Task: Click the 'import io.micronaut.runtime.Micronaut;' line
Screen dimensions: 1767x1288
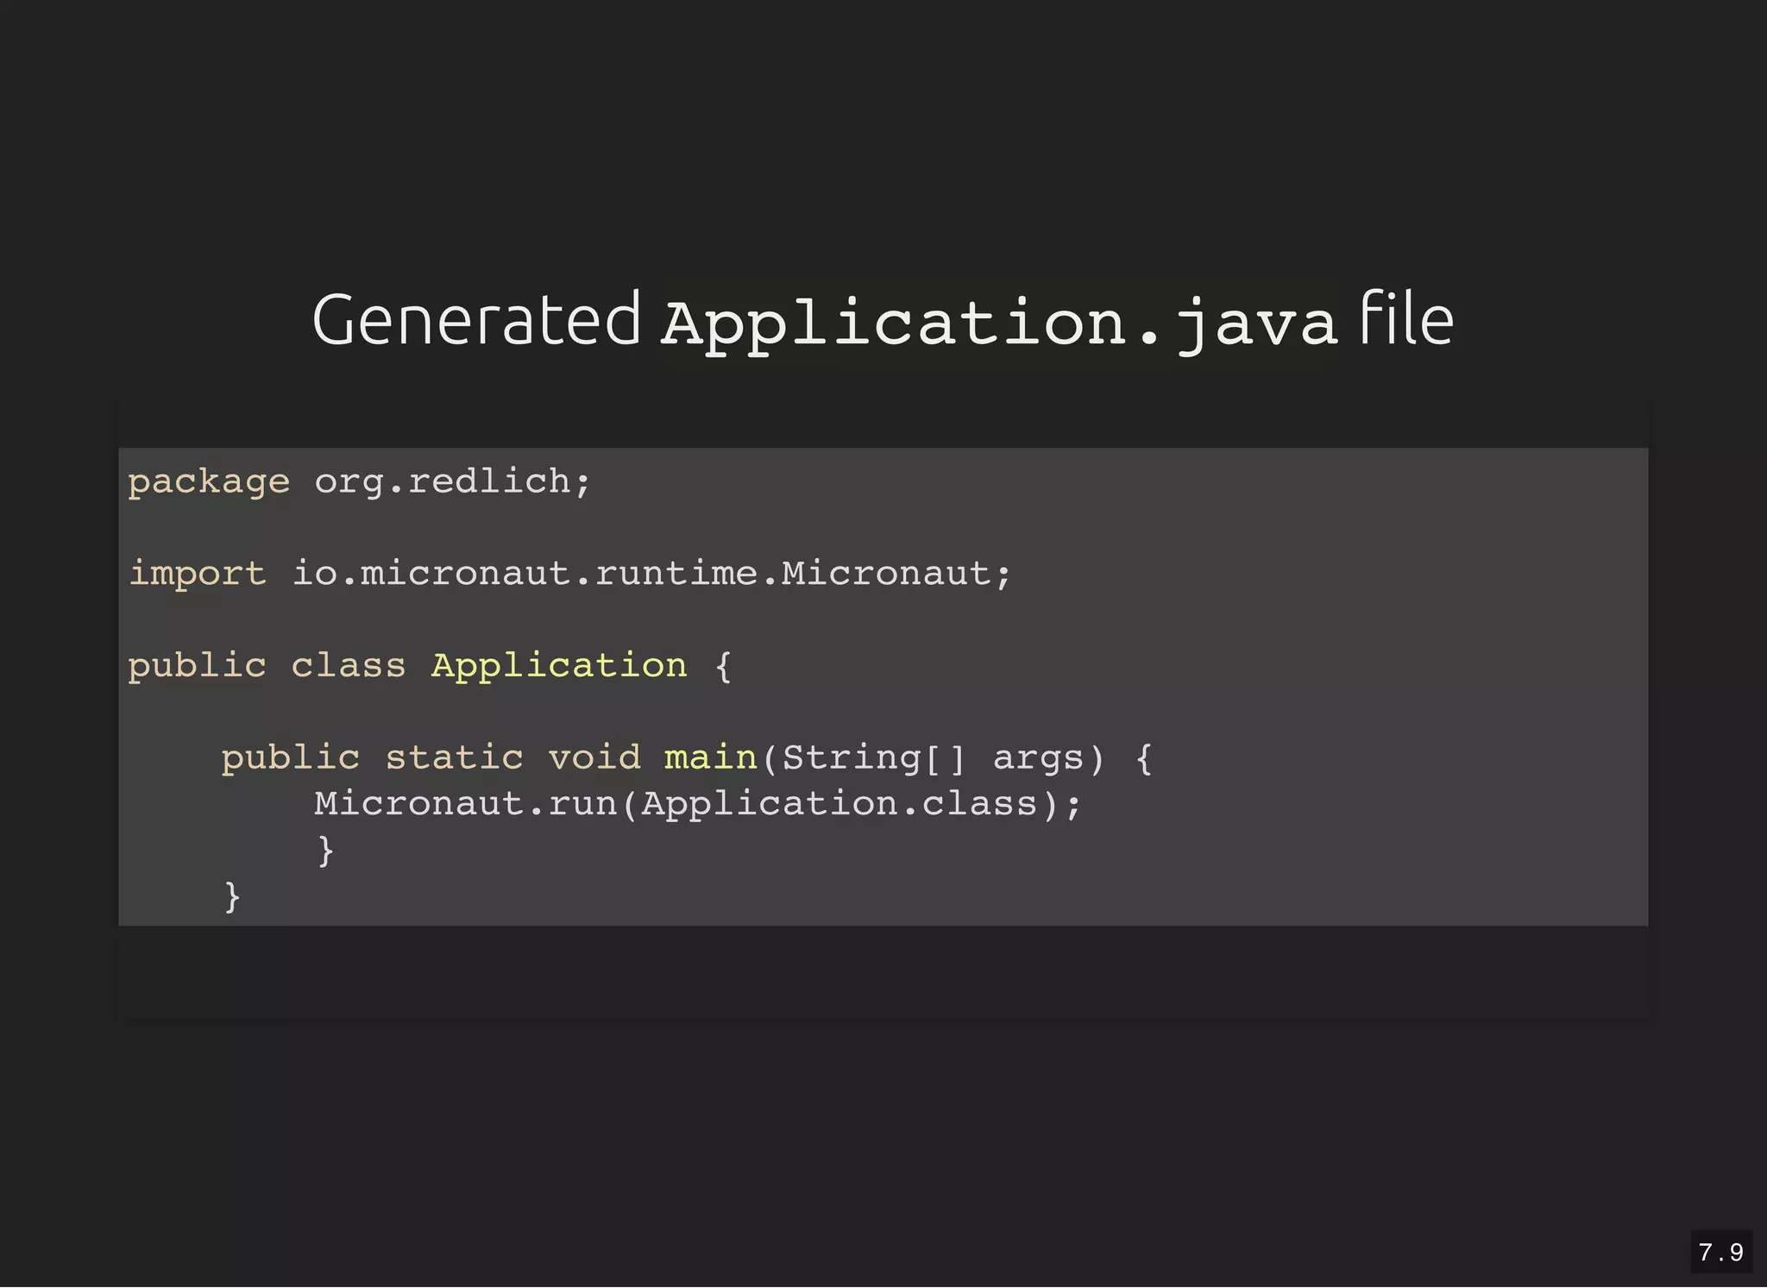Action: 569,574
